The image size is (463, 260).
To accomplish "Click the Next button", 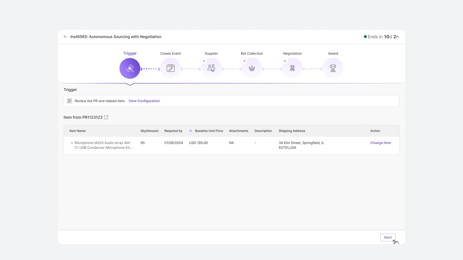I will click(x=388, y=237).
